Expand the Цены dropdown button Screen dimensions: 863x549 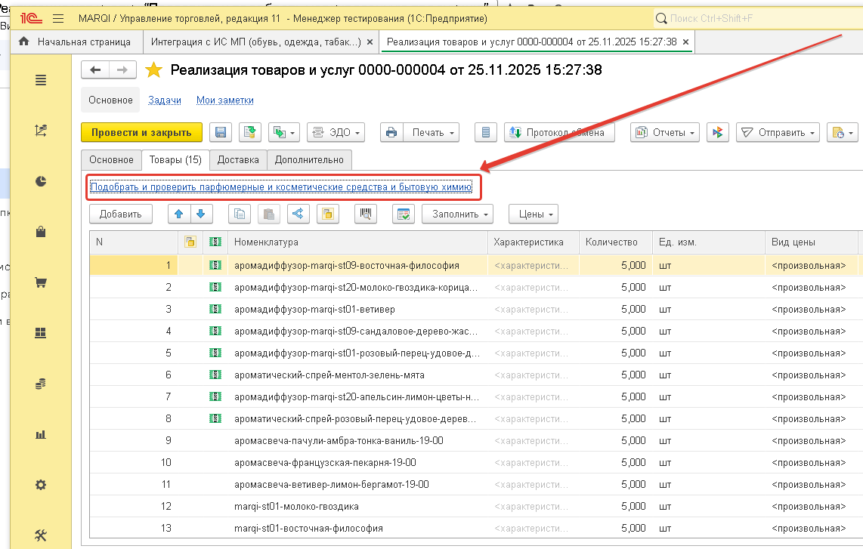coord(534,214)
